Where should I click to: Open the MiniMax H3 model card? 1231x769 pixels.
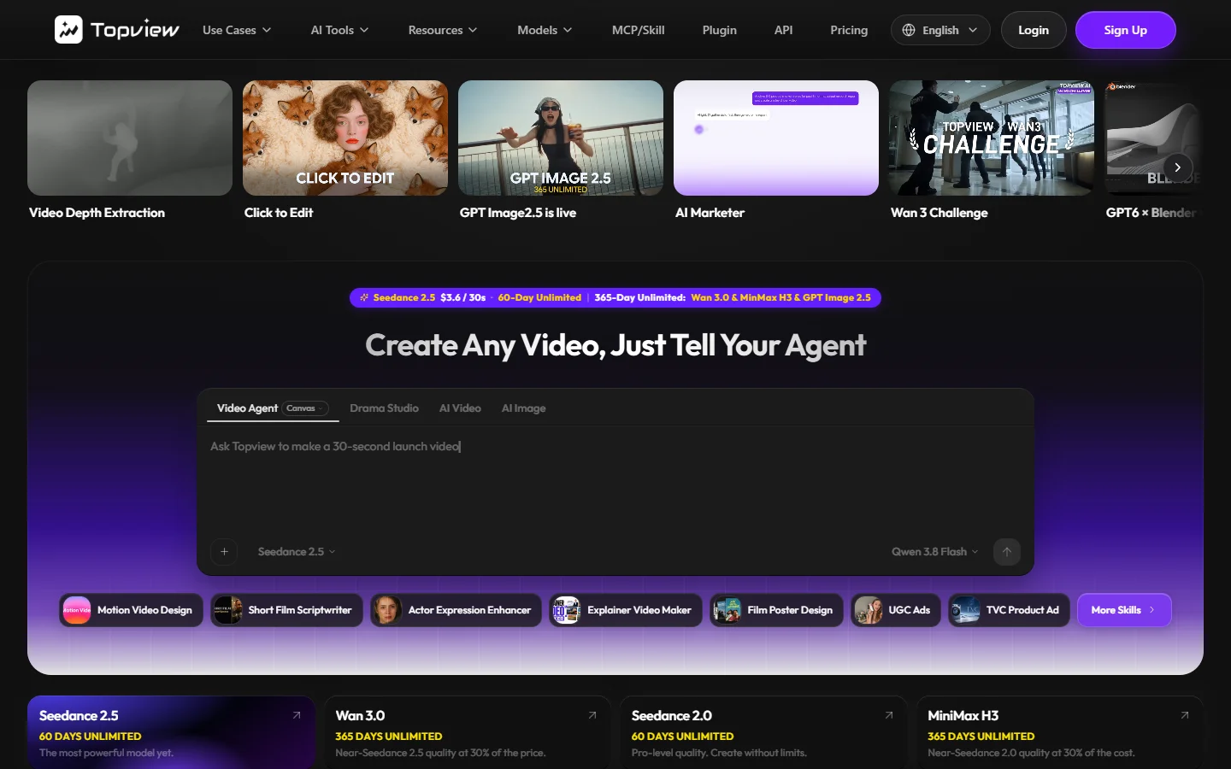coord(1059,733)
